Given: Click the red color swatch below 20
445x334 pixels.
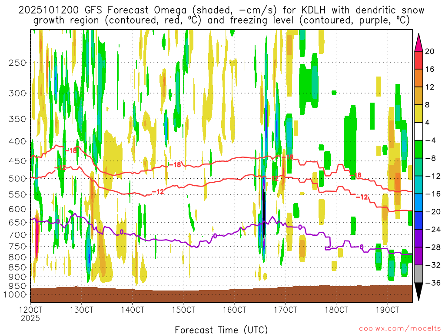Looking at the screenshot, I should 418,60.
